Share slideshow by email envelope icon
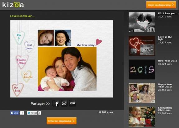 pos(64,103)
